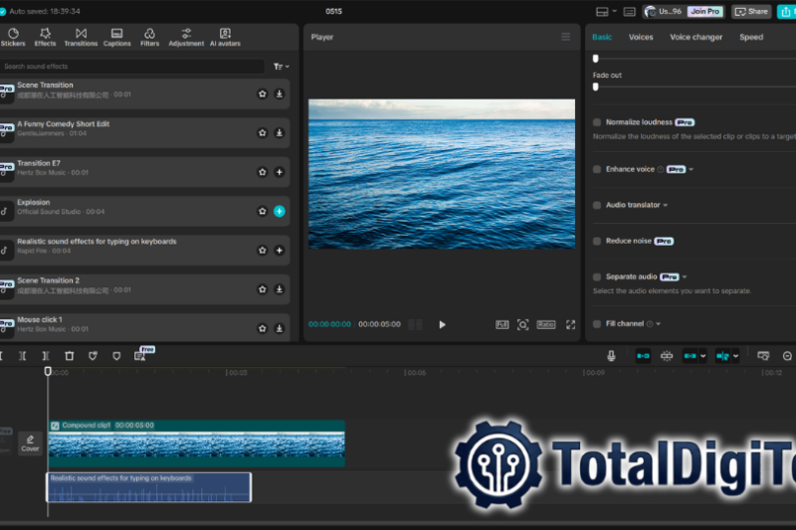Open the Captions panel

click(x=116, y=38)
